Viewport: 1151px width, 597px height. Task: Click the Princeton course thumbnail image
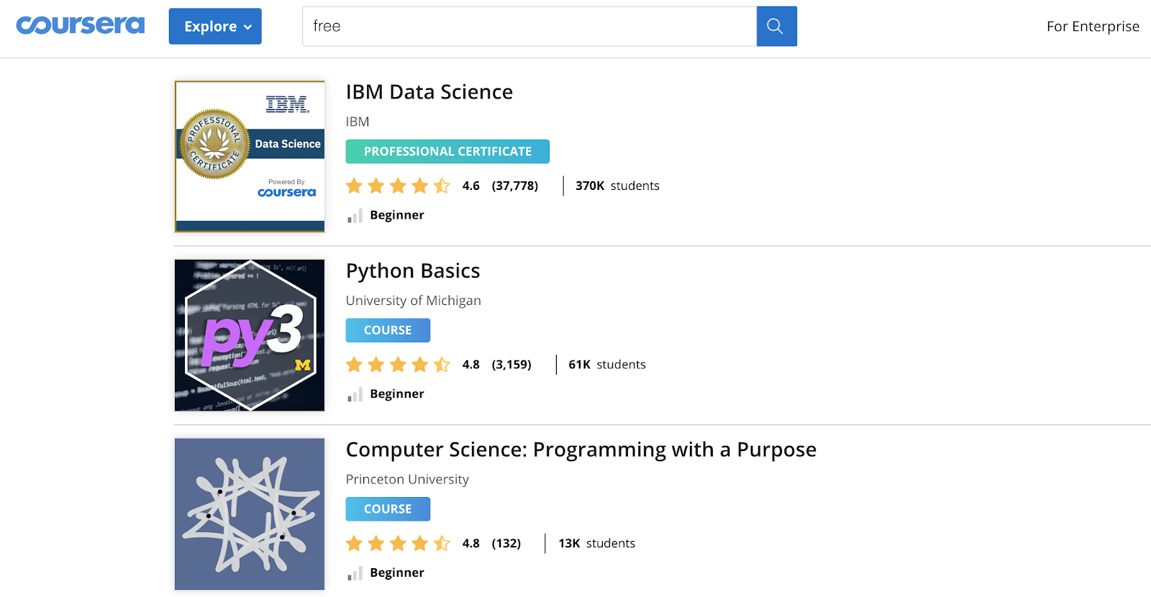pyautogui.click(x=250, y=514)
